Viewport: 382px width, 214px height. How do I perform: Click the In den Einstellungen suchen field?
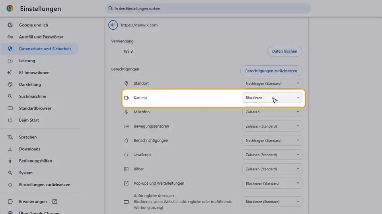(x=208, y=8)
